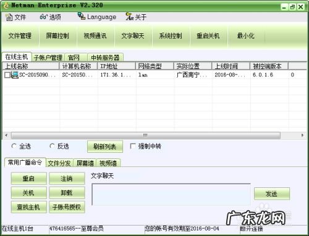Select the 全选 radio button
The width and height of the screenshot is (309, 236).
(x=14, y=146)
